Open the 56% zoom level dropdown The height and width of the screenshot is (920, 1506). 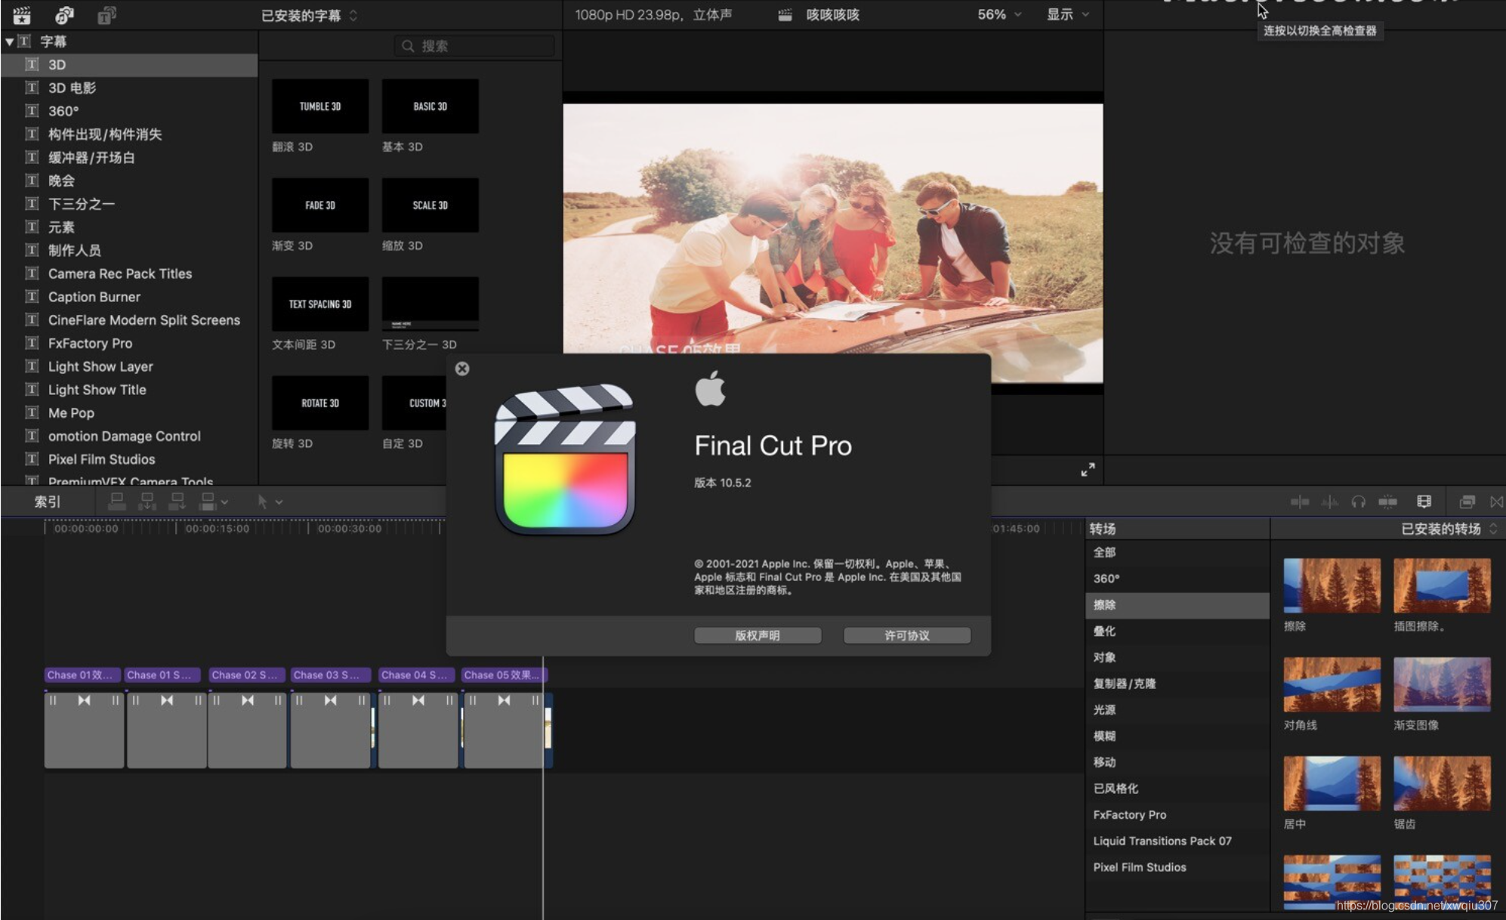pyautogui.click(x=998, y=14)
